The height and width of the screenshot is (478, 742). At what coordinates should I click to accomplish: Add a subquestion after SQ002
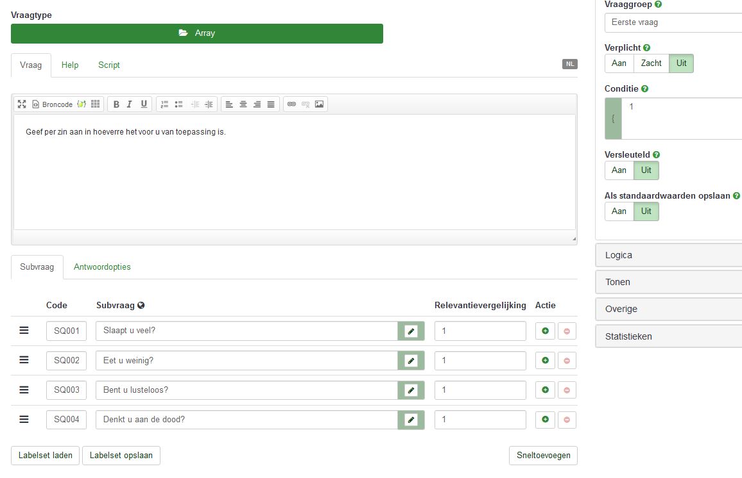coord(545,361)
